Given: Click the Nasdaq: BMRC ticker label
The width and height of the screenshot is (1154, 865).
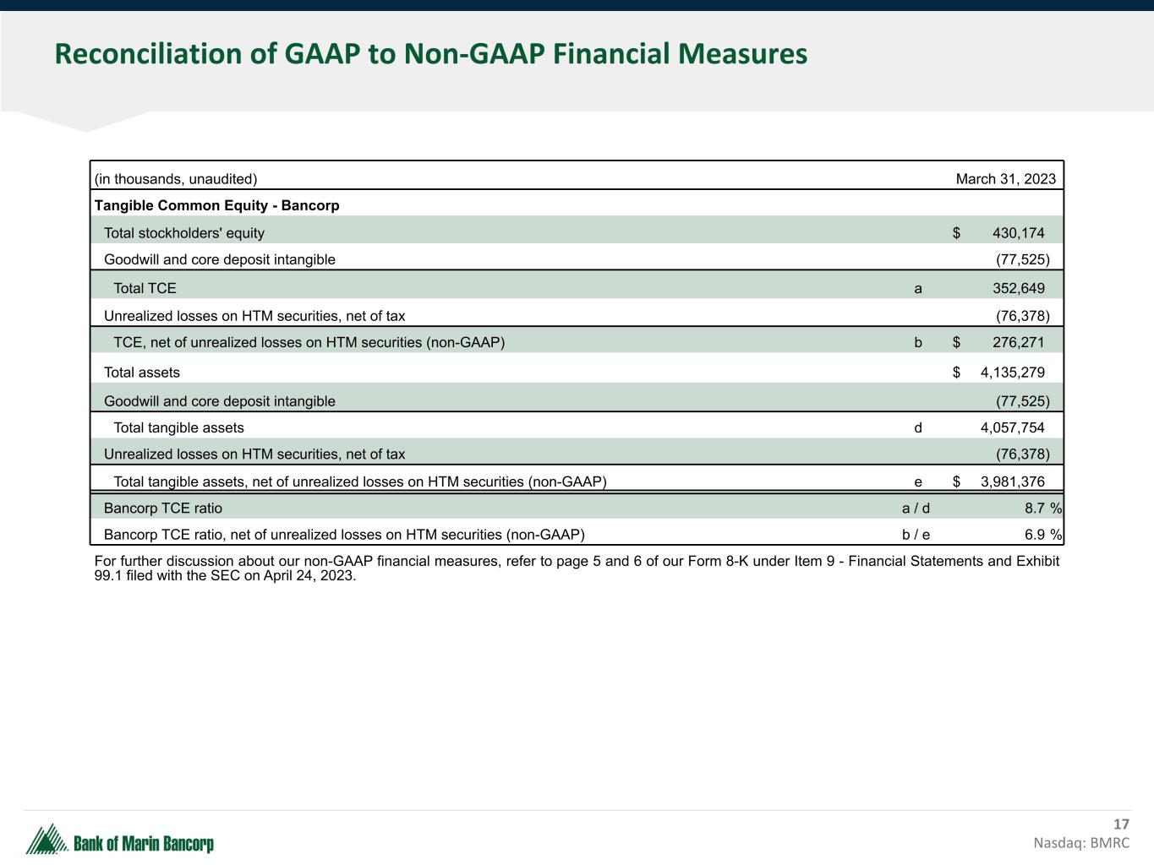Looking at the screenshot, I should click(x=1080, y=843).
